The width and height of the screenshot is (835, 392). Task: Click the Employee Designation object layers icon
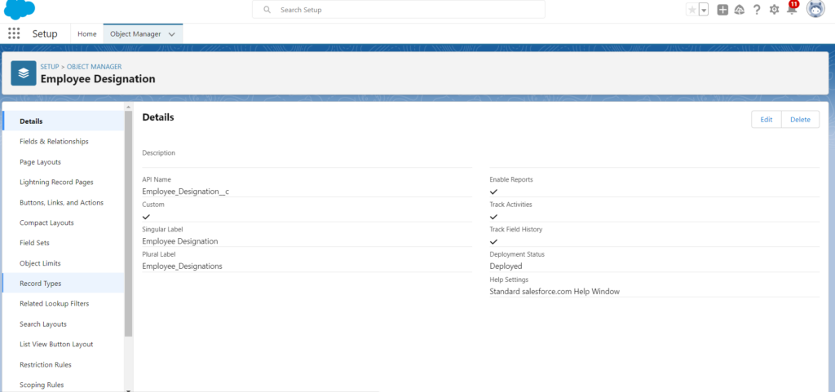click(x=24, y=73)
